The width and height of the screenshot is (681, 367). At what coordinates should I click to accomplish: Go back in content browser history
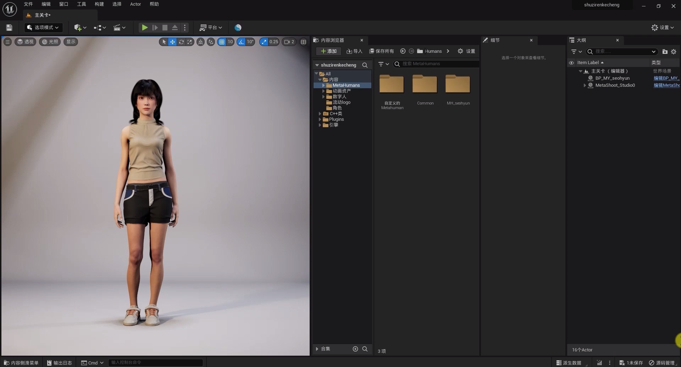[x=403, y=51]
